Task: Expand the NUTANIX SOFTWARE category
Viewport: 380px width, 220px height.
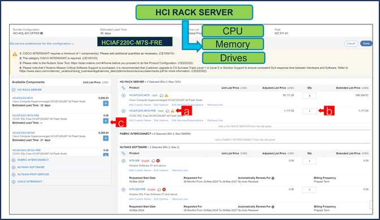Action: click(14, 168)
